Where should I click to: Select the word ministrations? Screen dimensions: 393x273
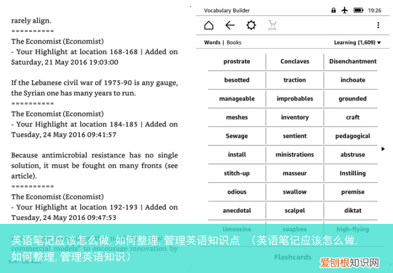(295, 155)
